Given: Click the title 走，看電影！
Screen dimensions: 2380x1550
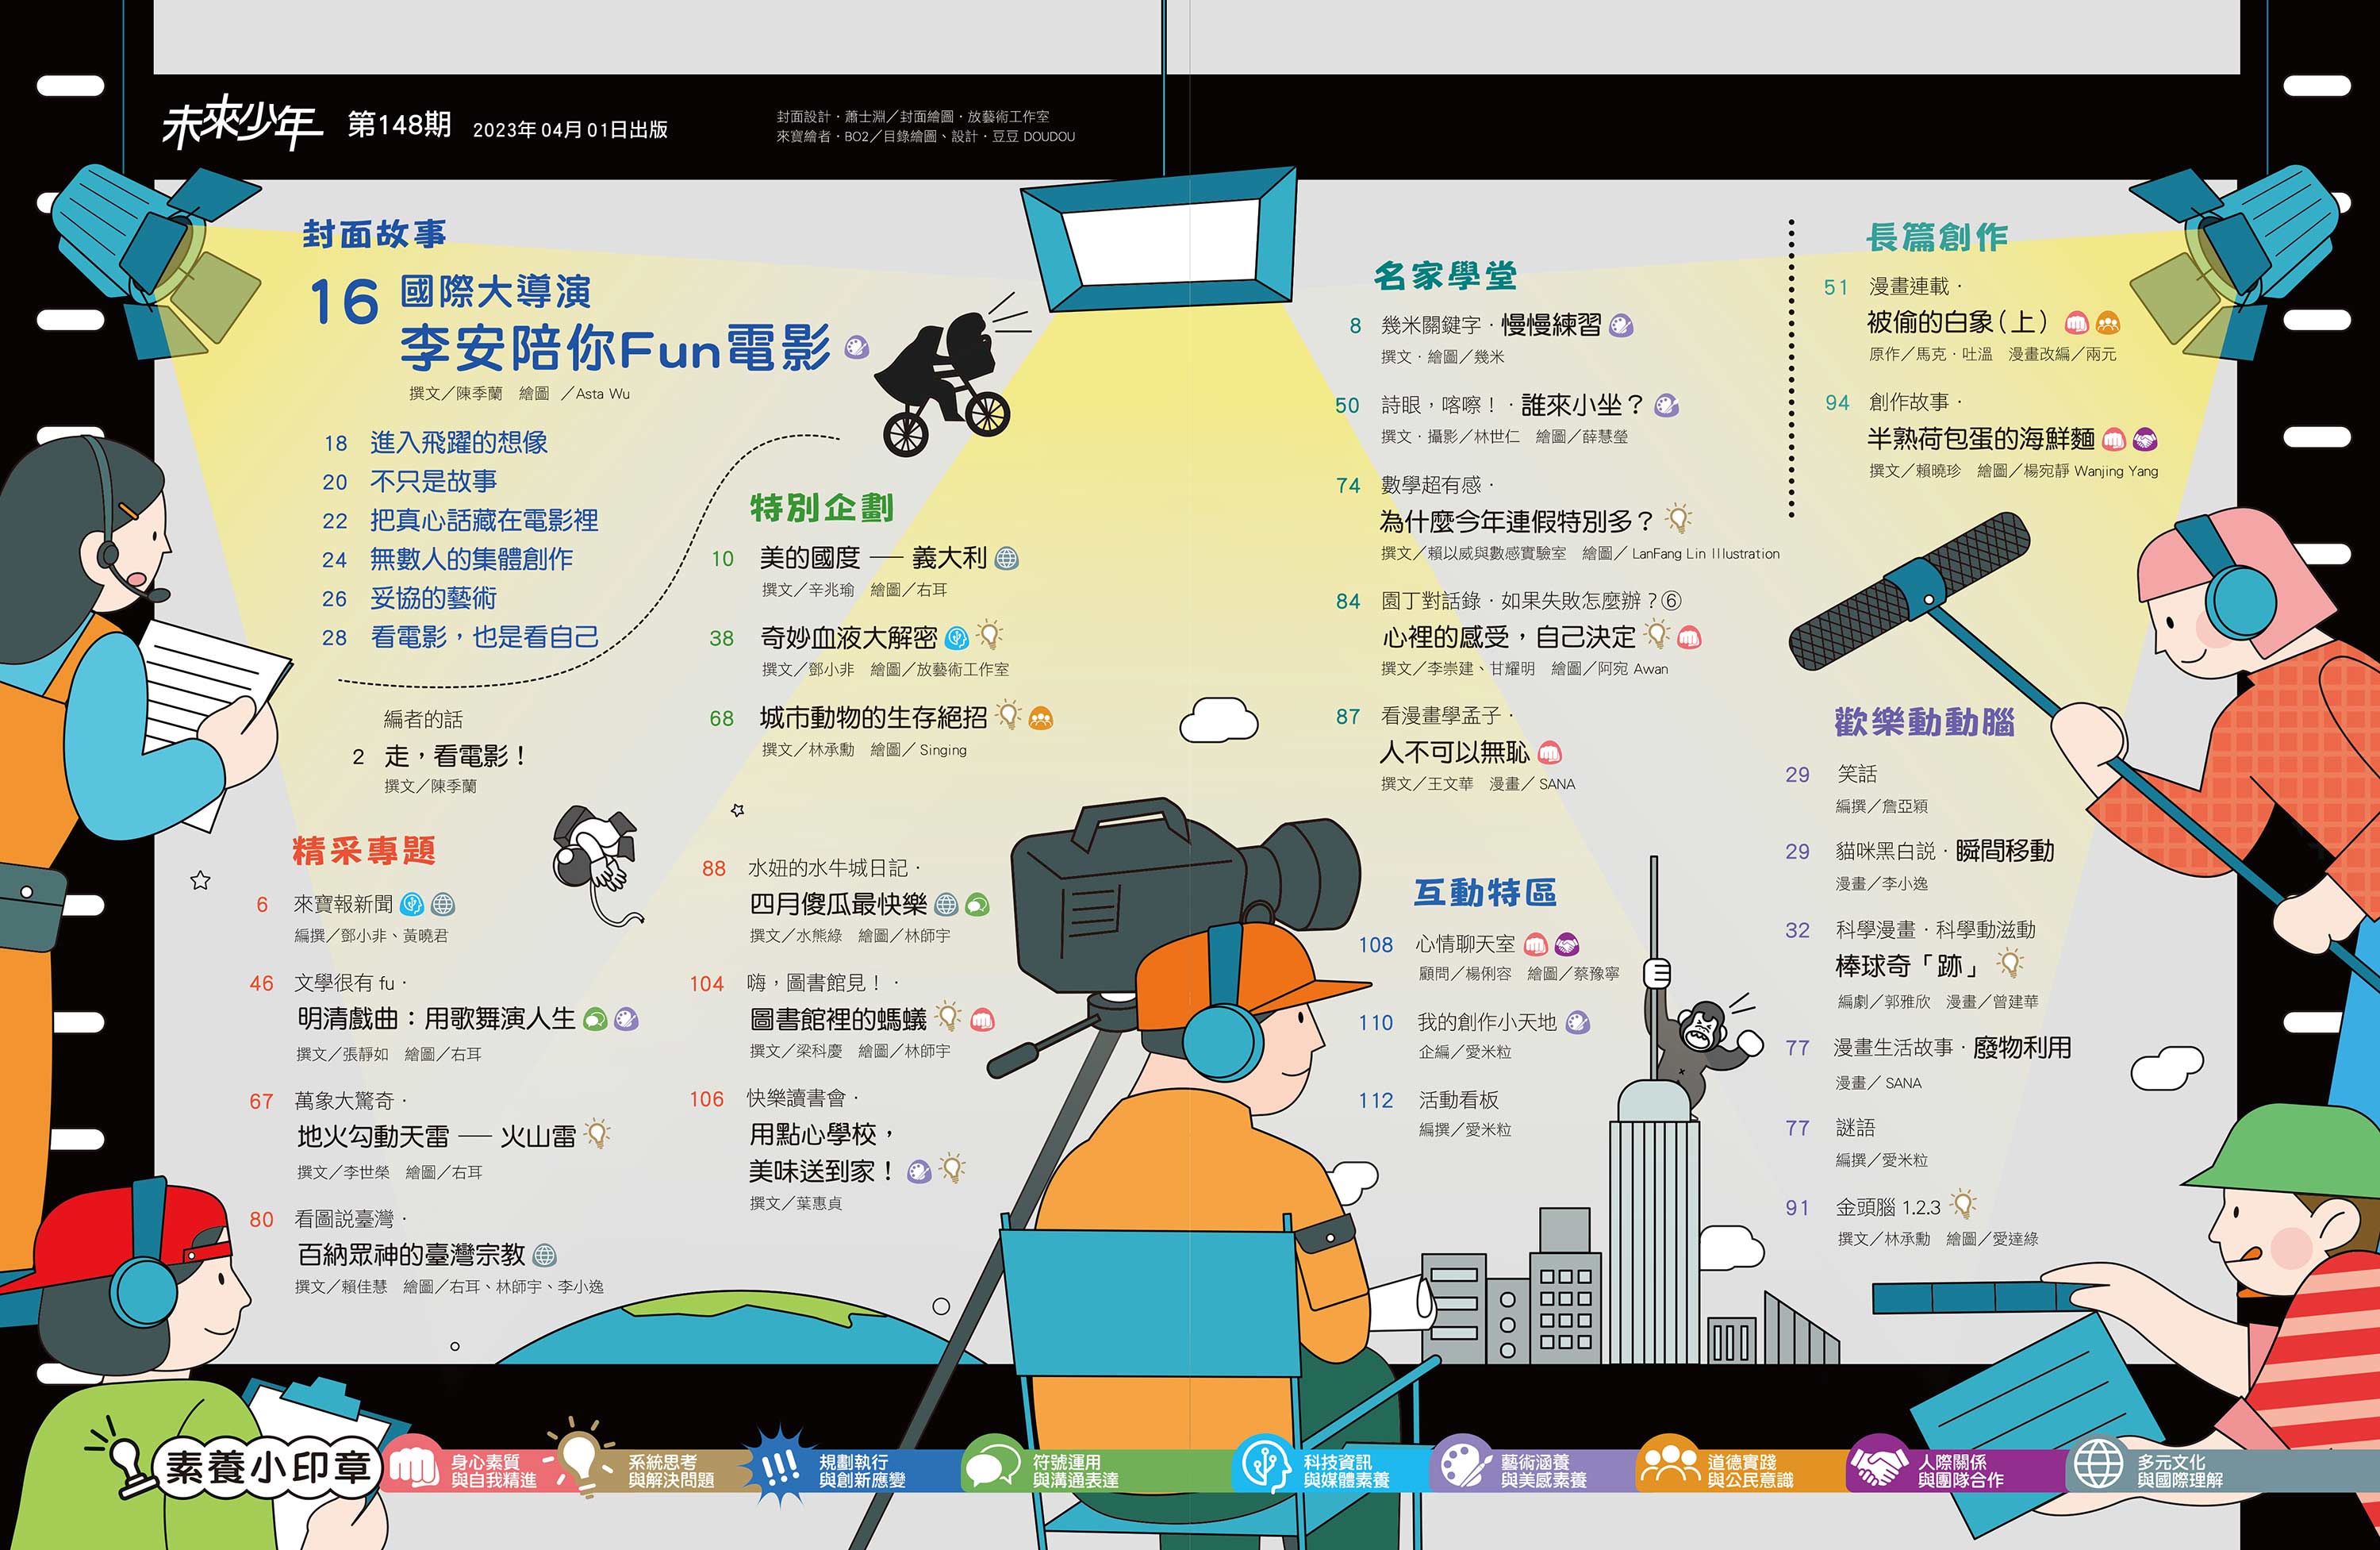Looking at the screenshot, I should tap(456, 756).
